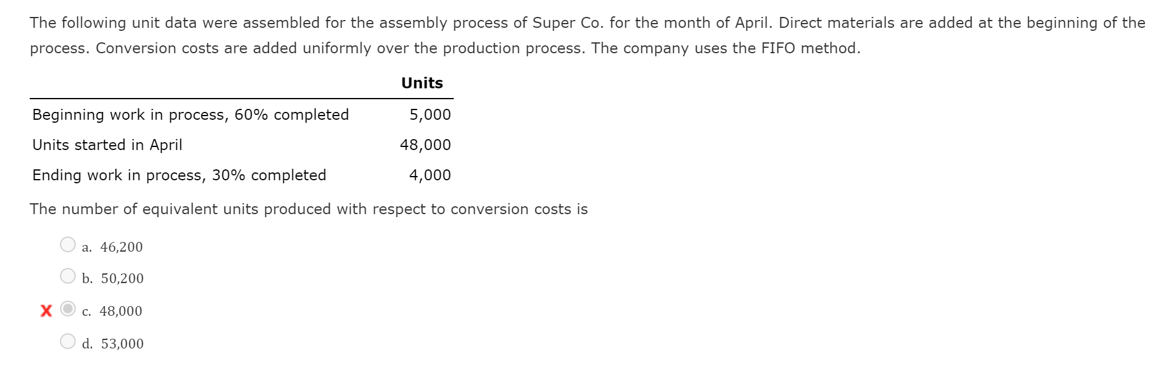
Task: Click the value 48,000 in the table
Action: pos(425,145)
